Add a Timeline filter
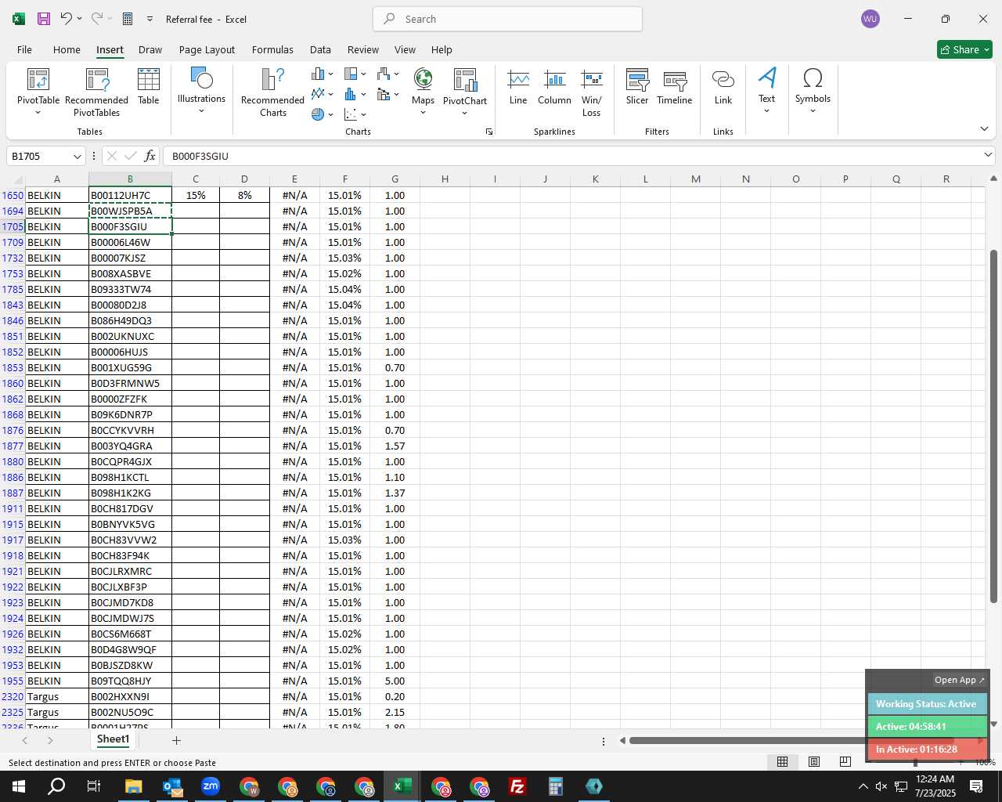The width and height of the screenshot is (1002, 802). tap(675, 86)
